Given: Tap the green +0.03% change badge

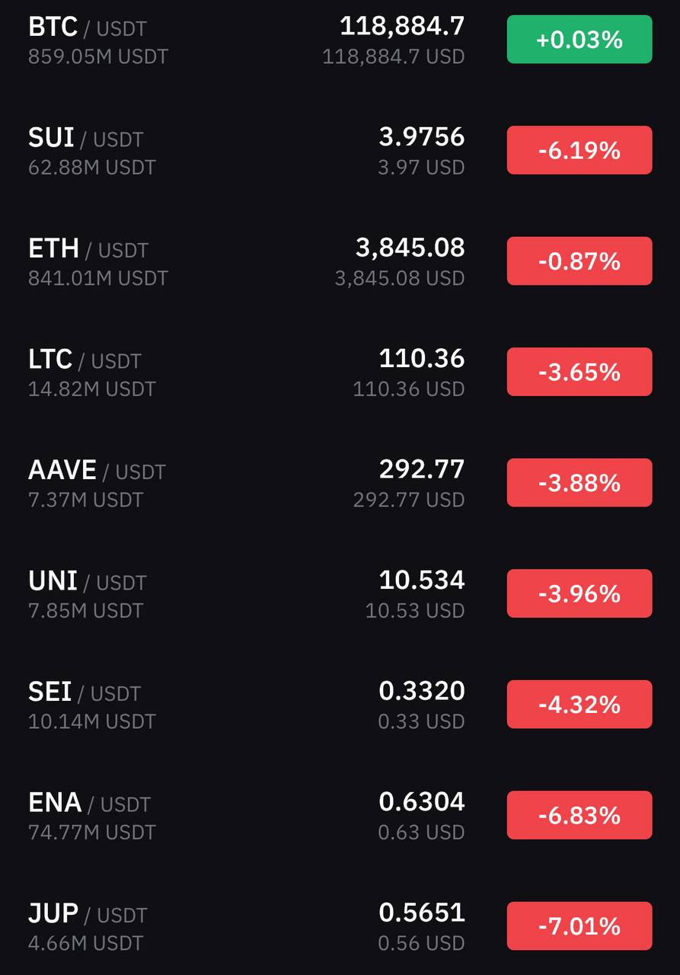Looking at the screenshot, I should 579,40.
